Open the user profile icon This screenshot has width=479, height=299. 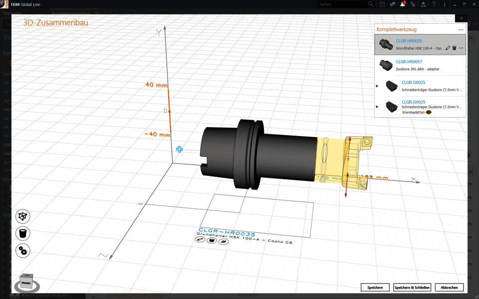tap(424, 4)
